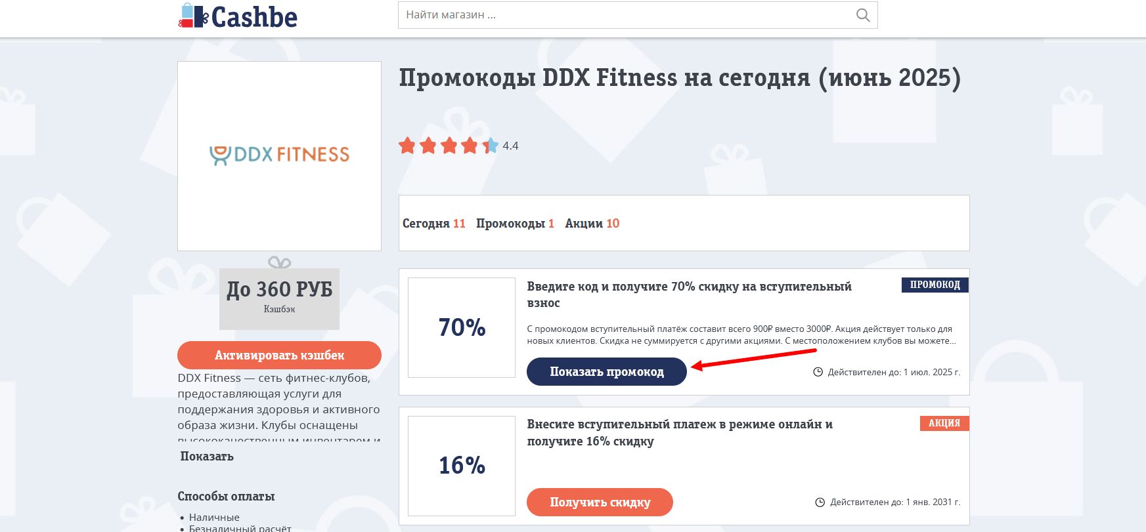This screenshot has height=532, width=1146.
Task: Click clock icon beside '1 июл. 2025'
Action: (818, 372)
